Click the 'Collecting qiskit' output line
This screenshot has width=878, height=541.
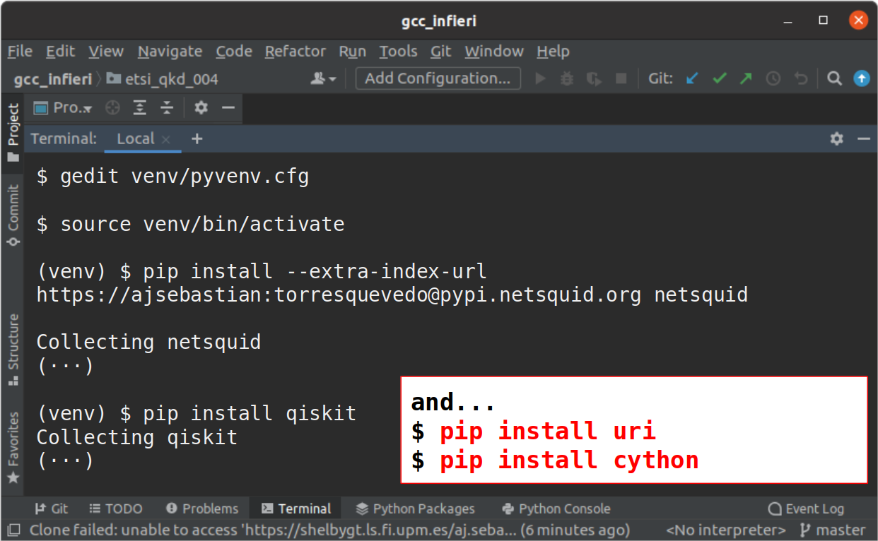point(137,437)
